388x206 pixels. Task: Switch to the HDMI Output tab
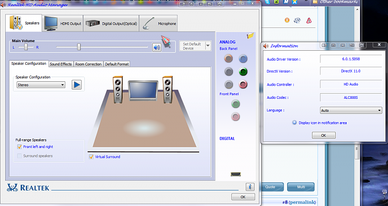[63, 23]
